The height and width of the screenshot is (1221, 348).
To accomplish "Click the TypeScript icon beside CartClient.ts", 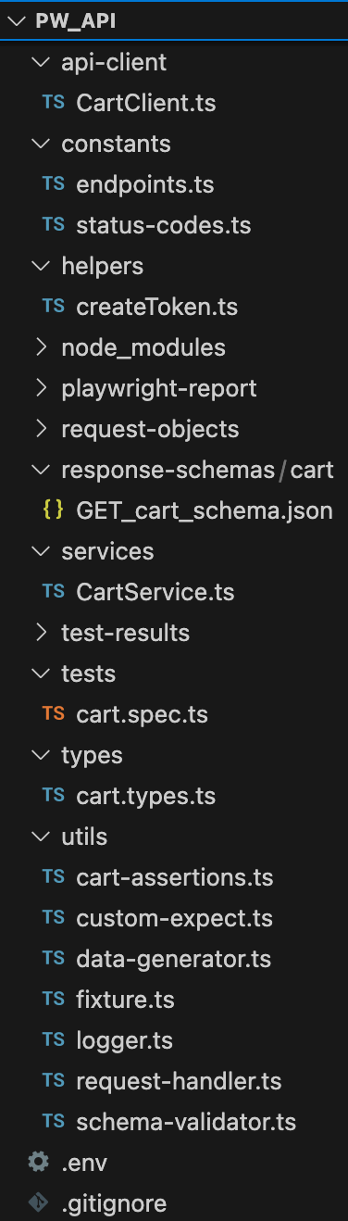I will point(54,104).
